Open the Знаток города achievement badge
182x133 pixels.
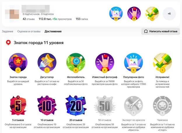pyautogui.click(x=18, y=63)
